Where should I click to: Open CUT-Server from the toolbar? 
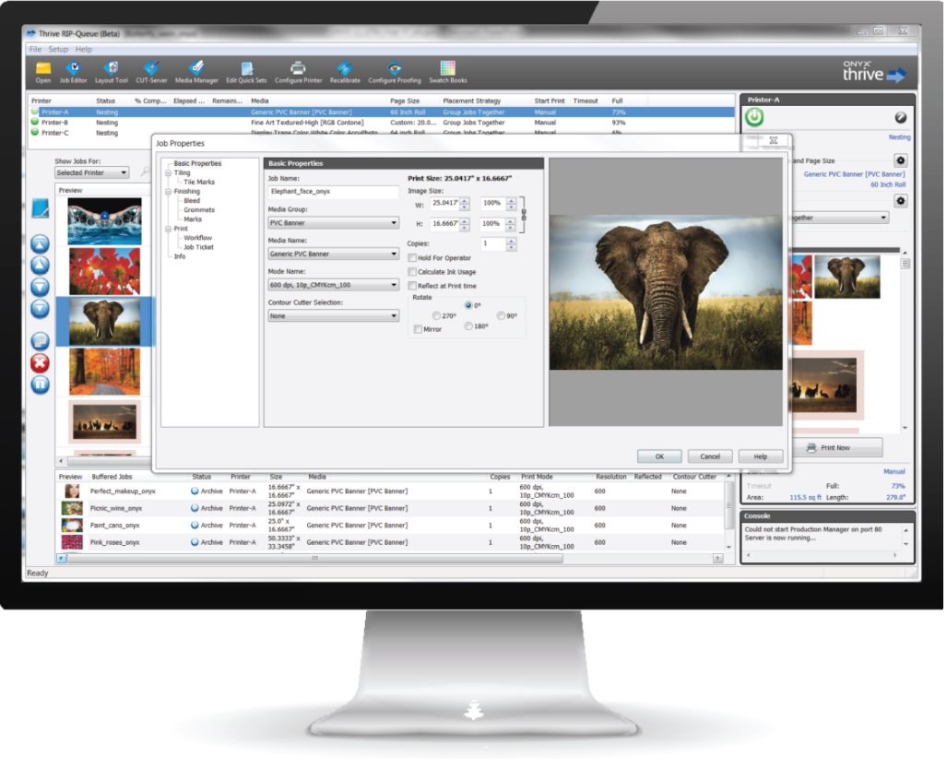coord(151,72)
